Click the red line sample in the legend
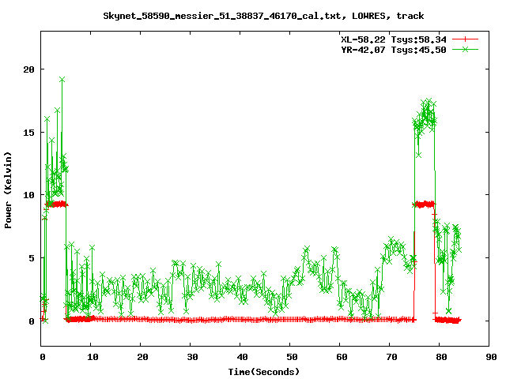 click(x=465, y=39)
